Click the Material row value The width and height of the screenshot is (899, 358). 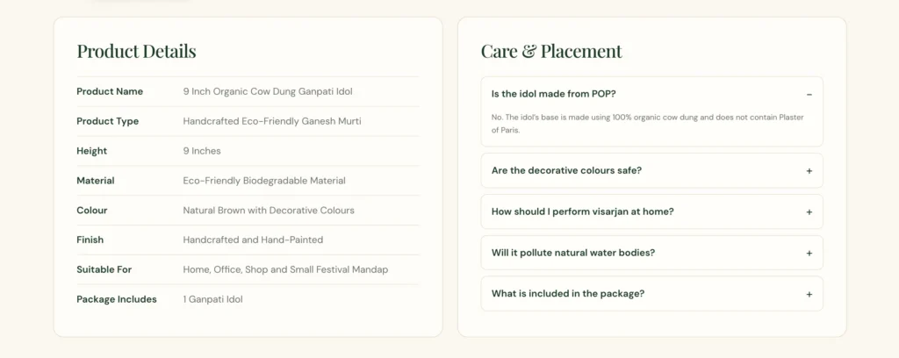(x=264, y=181)
